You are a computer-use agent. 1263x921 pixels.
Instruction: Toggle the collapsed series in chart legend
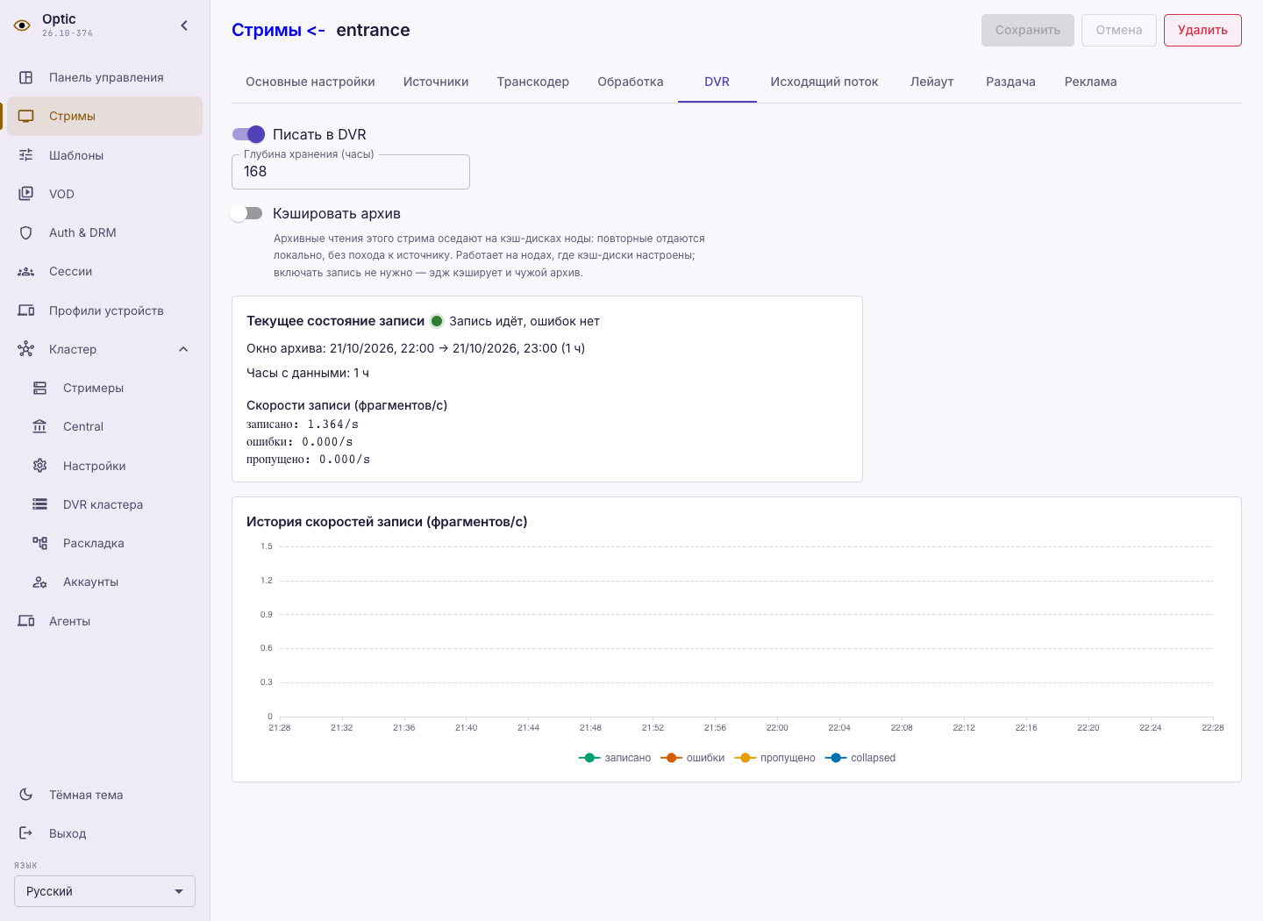pos(860,758)
